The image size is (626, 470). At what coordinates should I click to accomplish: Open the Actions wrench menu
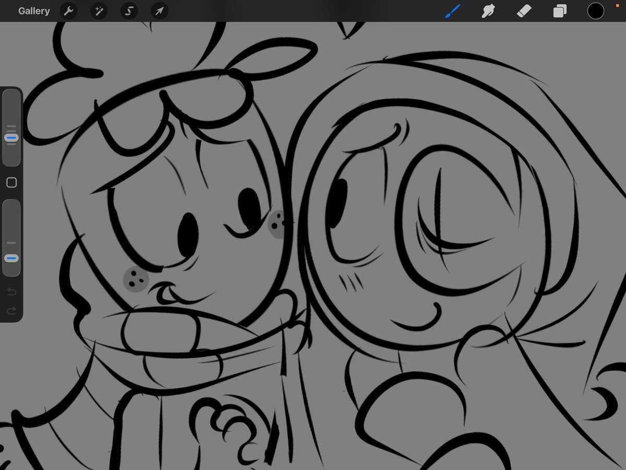pyautogui.click(x=69, y=11)
